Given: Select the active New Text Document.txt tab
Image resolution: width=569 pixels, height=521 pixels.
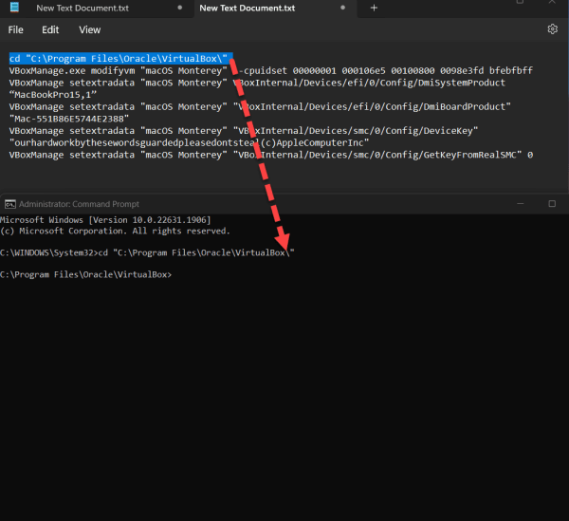Looking at the screenshot, I should point(248,8).
